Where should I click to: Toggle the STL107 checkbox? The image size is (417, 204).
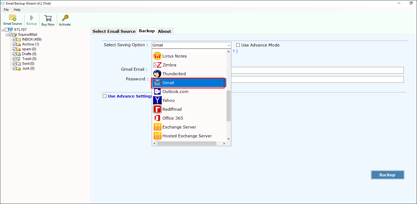point(7,30)
